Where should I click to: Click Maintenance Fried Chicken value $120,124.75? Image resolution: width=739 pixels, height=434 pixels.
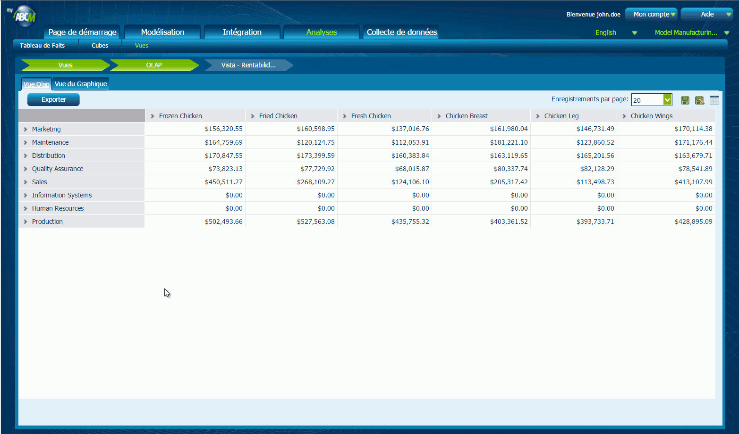[315, 142]
